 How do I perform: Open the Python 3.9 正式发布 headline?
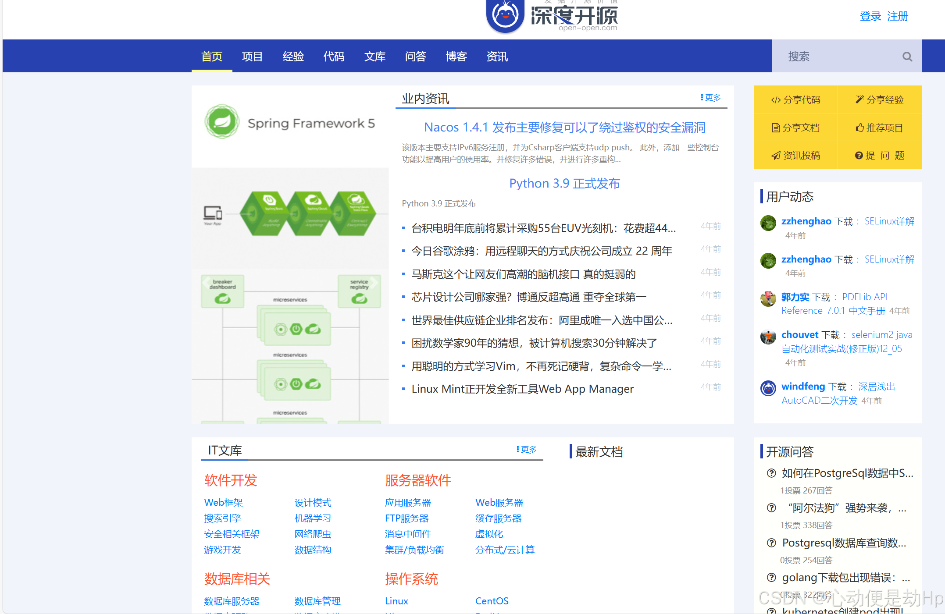pyautogui.click(x=564, y=184)
